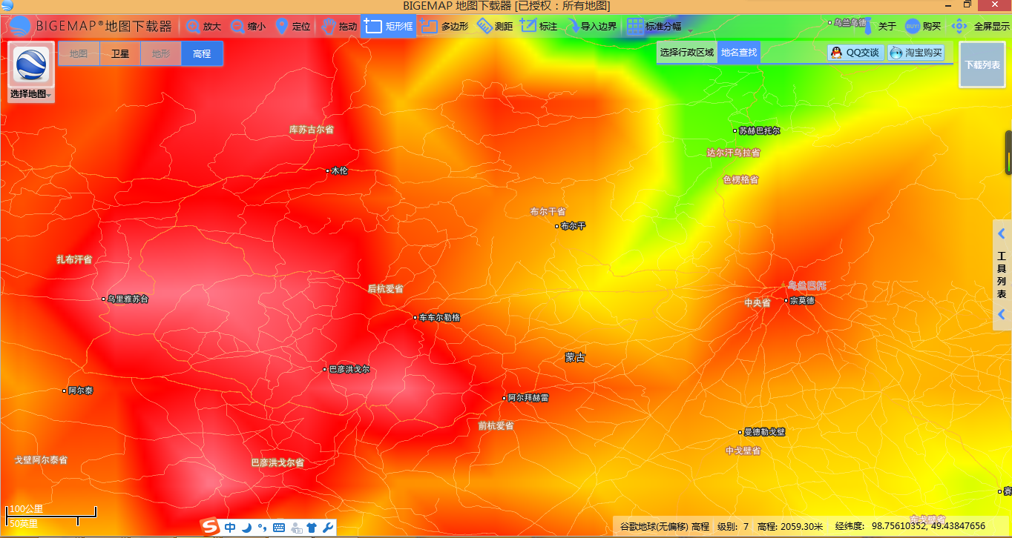
Task: Open the 测距 distance measuring tool
Action: pyautogui.click(x=495, y=27)
